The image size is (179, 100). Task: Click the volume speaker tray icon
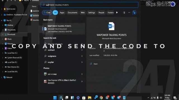(161, 98)
